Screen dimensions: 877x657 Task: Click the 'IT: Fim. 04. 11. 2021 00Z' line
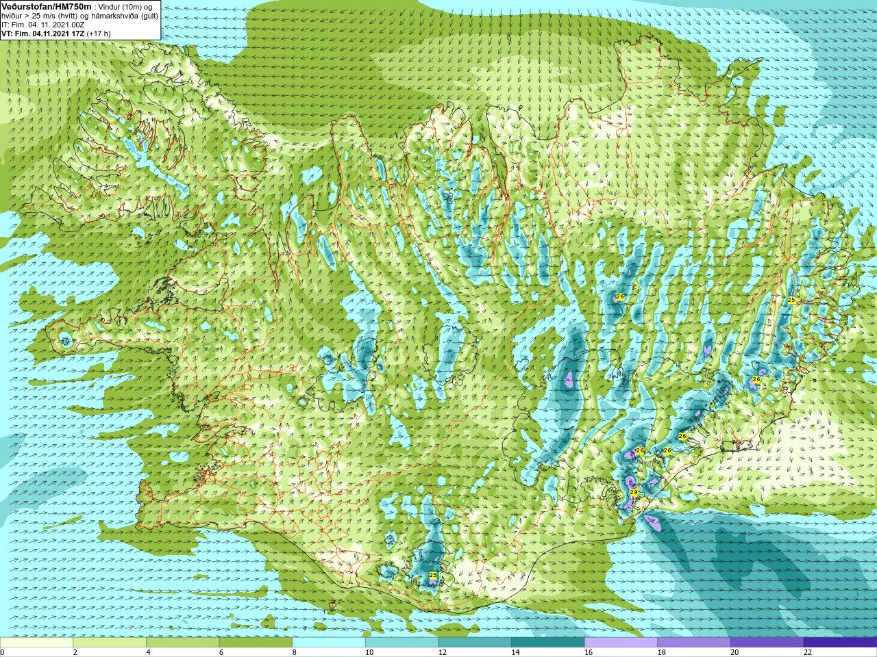[x=43, y=25]
